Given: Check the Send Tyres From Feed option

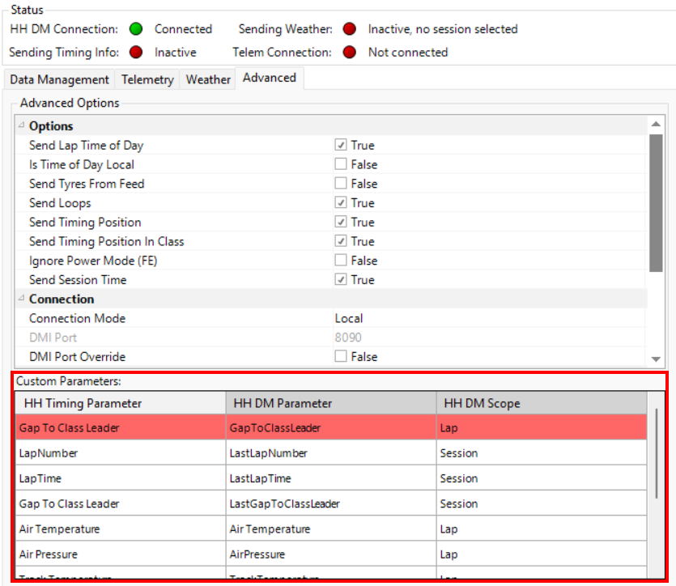Looking at the screenshot, I should click(342, 185).
